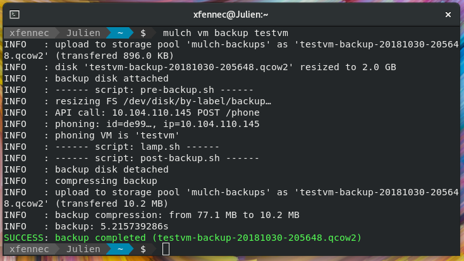Click the dollar sign on the bottom prompt

143,249
